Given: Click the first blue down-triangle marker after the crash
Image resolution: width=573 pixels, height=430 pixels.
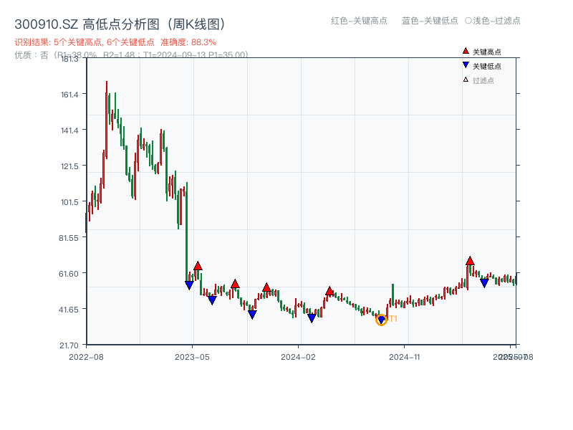Looking at the screenshot, I should (188, 284).
